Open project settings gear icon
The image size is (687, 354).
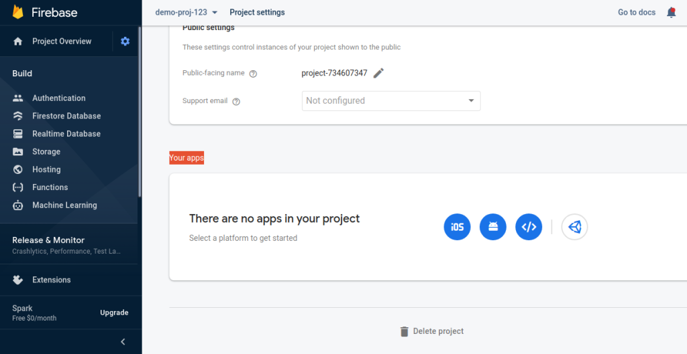click(x=125, y=41)
